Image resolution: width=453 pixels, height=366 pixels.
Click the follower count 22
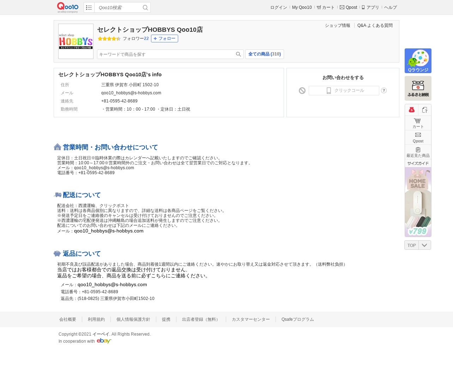click(x=146, y=39)
